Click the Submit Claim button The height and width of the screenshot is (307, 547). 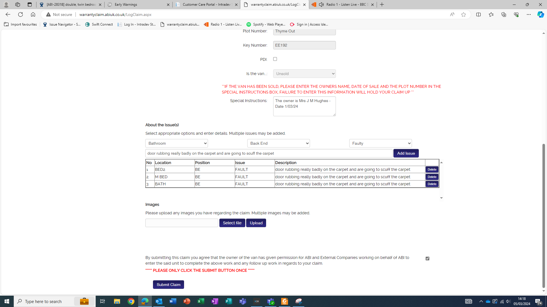click(x=168, y=285)
